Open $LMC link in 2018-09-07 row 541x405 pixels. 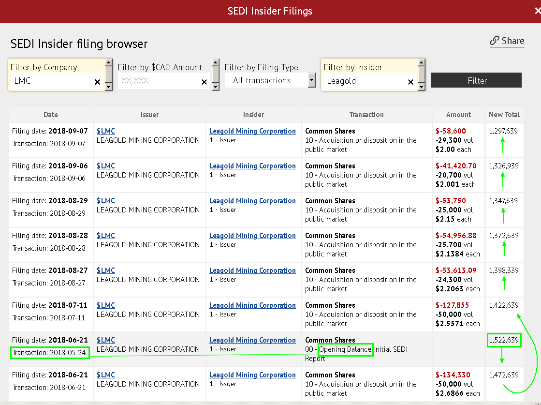(x=105, y=131)
